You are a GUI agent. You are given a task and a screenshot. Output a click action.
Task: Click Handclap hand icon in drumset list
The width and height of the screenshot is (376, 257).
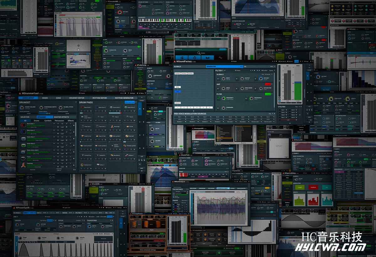[23, 165]
